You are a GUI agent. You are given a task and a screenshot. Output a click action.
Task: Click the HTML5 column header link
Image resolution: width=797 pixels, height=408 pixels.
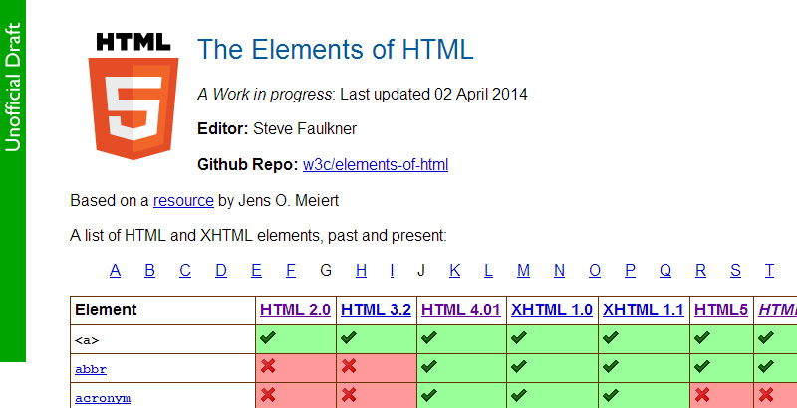click(x=721, y=309)
